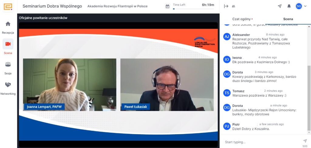Click Joanna Lempart, PAFW name label
Image resolution: width=311 pixels, height=148 pixels.
[44, 107]
